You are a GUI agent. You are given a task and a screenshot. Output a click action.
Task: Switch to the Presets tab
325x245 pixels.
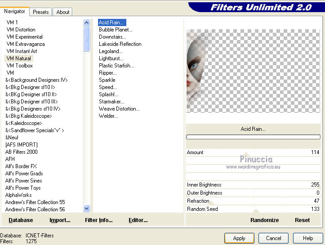(x=40, y=12)
